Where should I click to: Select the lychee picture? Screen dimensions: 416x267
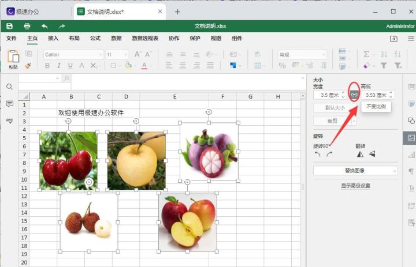[89, 222]
